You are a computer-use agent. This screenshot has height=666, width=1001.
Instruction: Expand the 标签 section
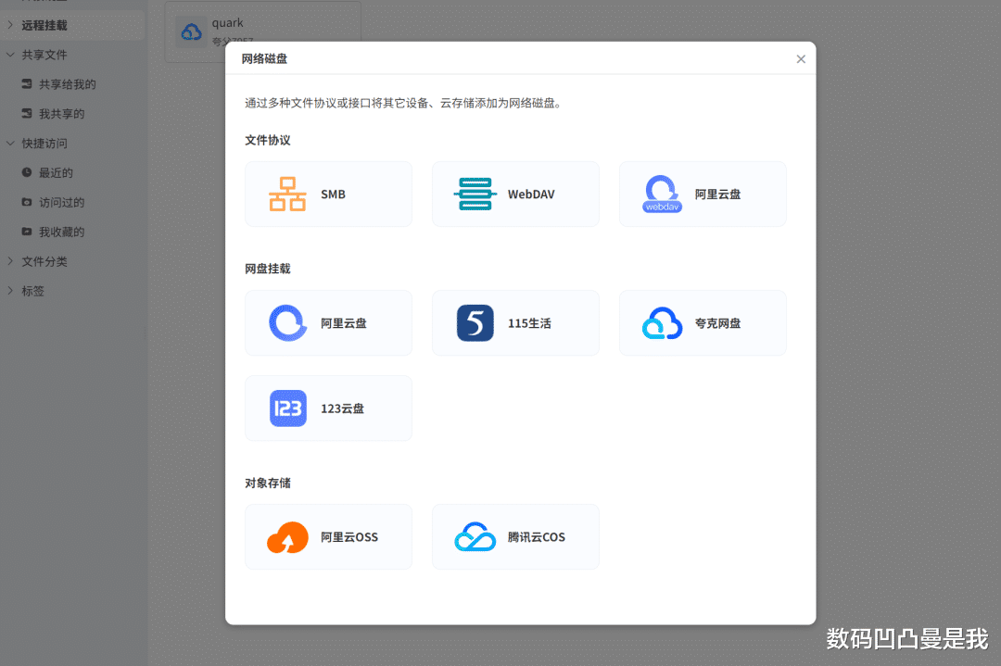(10, 290)
